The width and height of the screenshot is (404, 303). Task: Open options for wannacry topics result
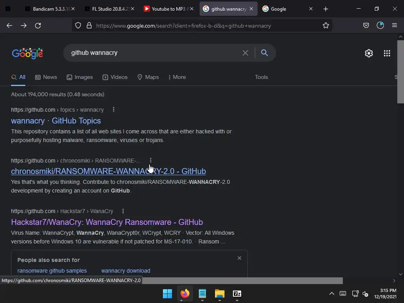tap(114, 110)
